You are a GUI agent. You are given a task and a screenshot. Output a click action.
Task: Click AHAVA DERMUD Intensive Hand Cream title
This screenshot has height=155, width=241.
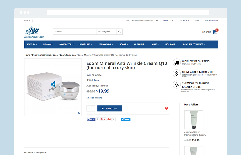pos(195,134)
